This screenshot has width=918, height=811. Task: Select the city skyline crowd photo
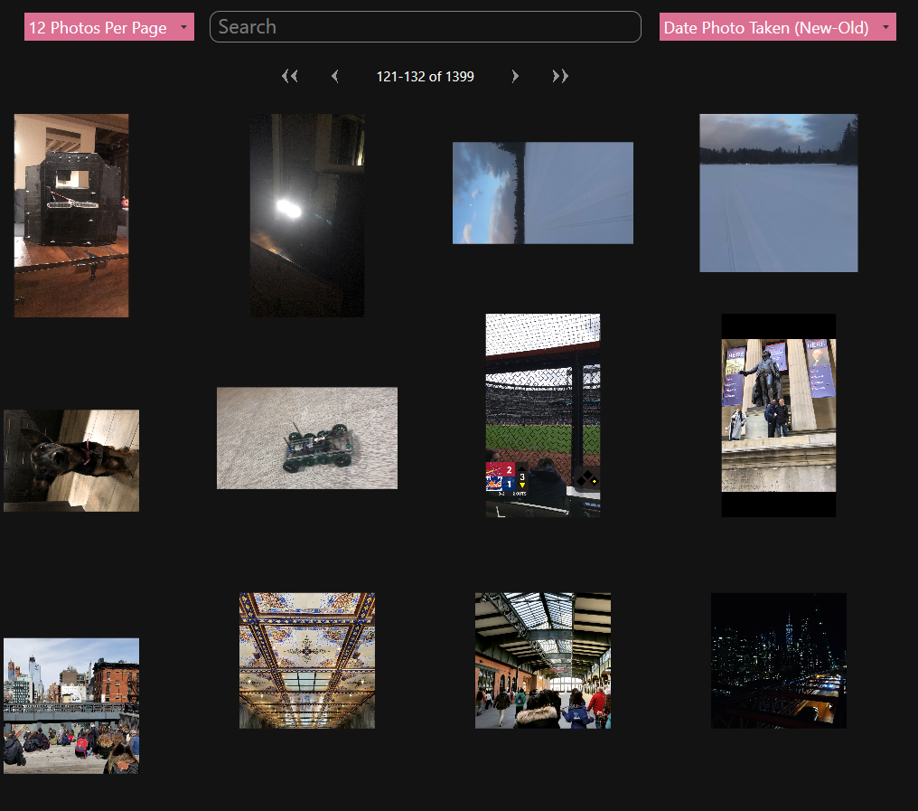[71, 705]
